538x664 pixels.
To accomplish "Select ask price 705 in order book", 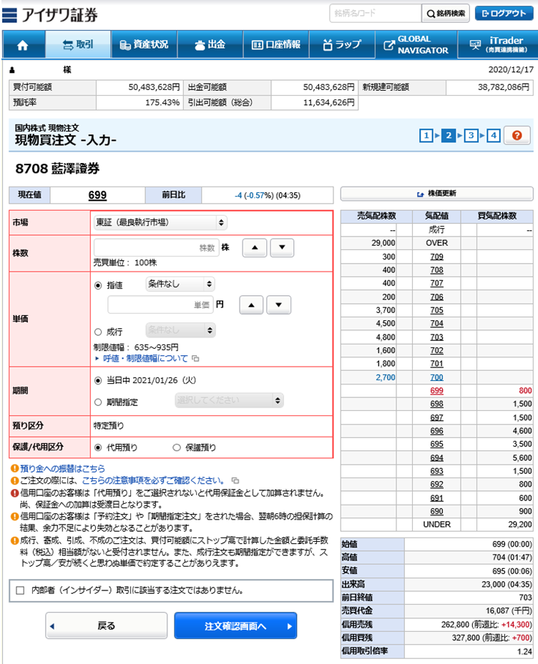I will point(436,310).
